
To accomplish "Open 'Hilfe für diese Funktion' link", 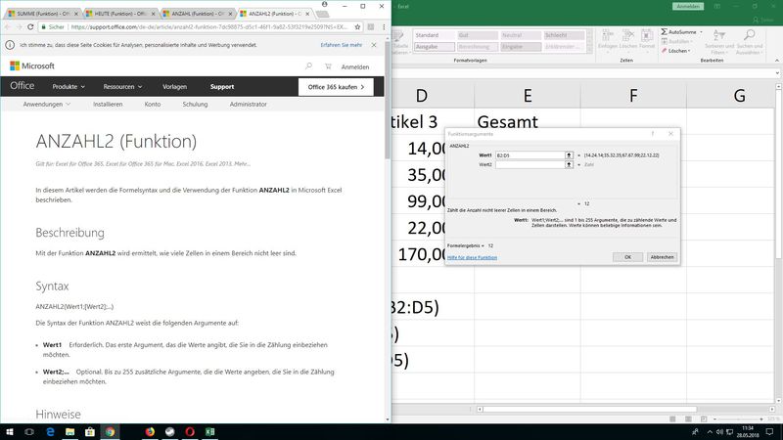I will (x=472, y=258).
